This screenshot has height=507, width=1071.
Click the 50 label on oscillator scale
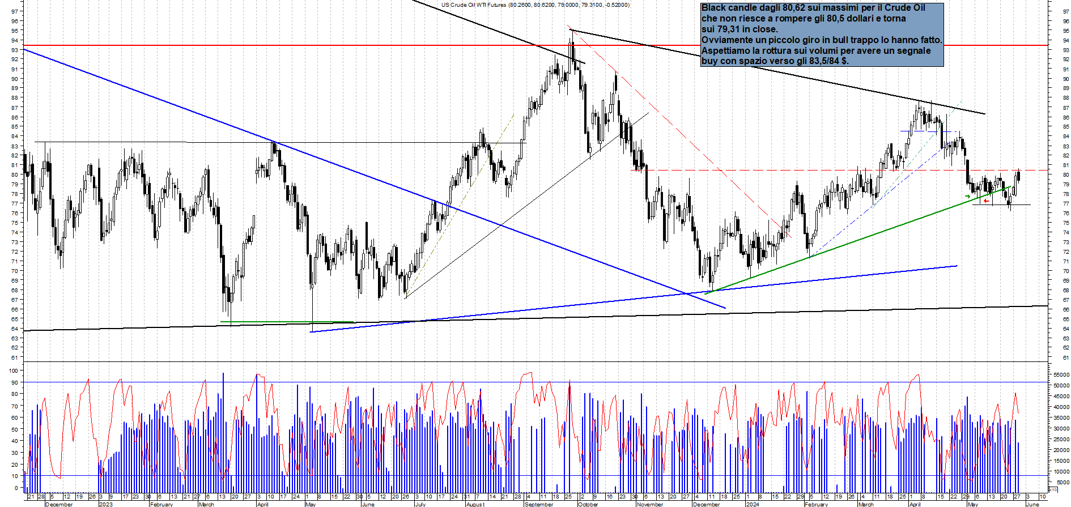coord(15,429)
